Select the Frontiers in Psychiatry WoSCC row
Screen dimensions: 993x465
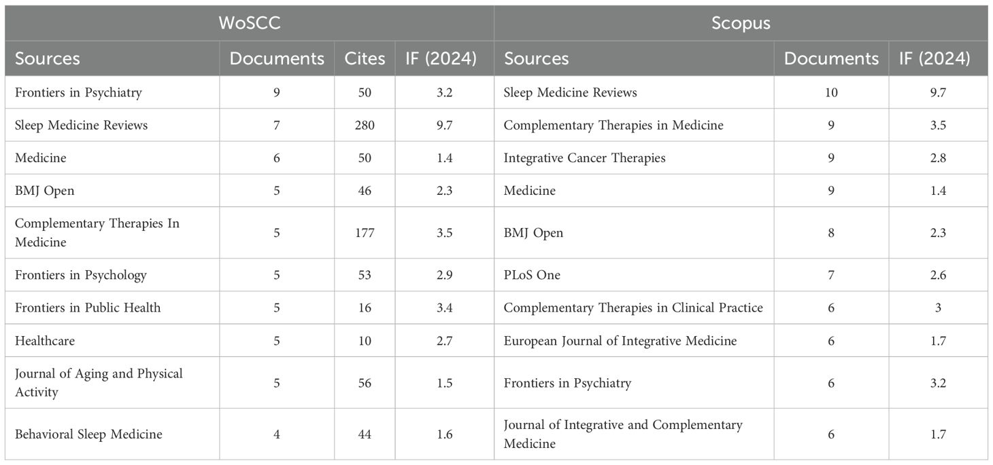click(x=78, y=92)
